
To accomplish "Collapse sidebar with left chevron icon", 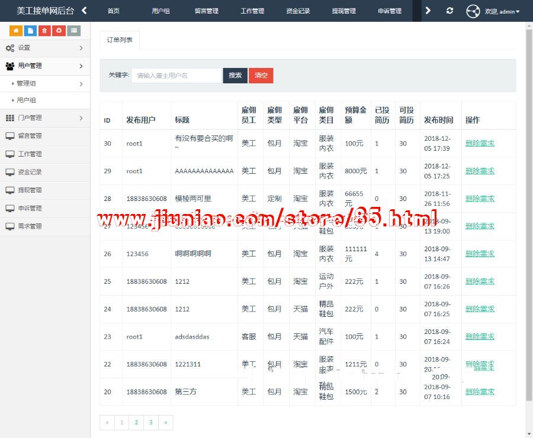I will 84,11.
